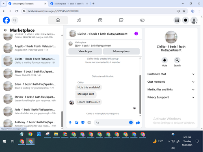This screenshot has height=152, width=203.
Task: Reload the page
Action: tap(17, 11)
